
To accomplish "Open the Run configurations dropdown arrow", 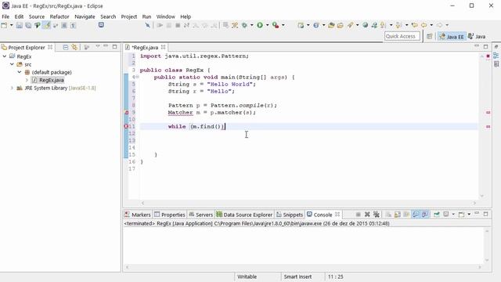I will point(268,25).
